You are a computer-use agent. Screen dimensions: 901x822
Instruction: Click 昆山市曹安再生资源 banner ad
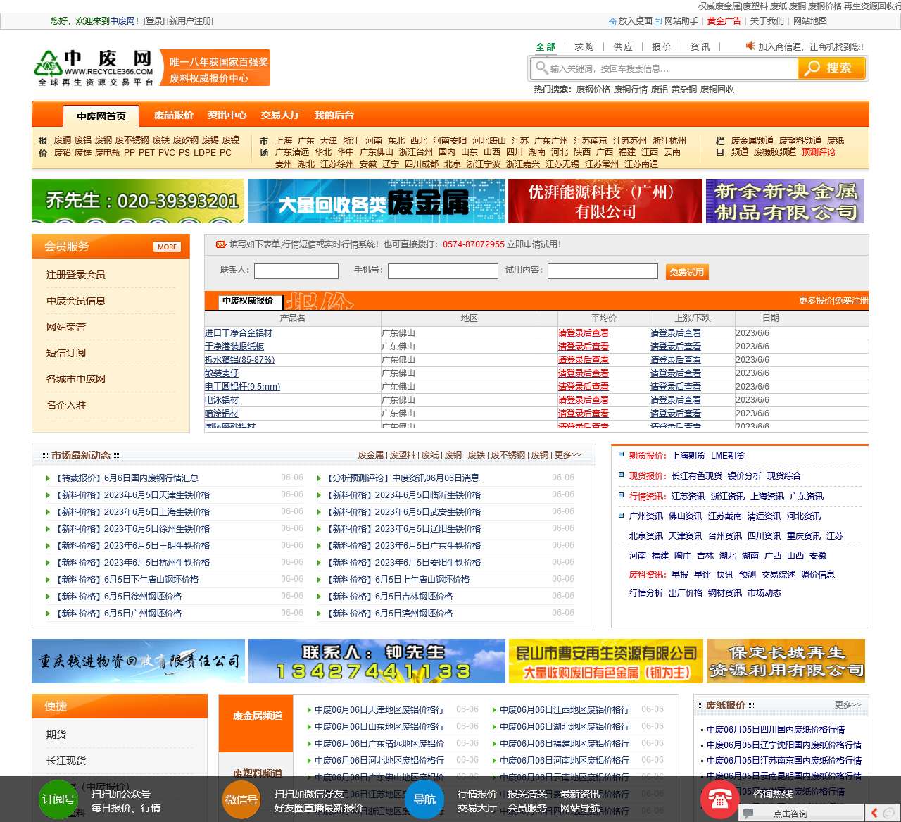(x=605, y=661)
